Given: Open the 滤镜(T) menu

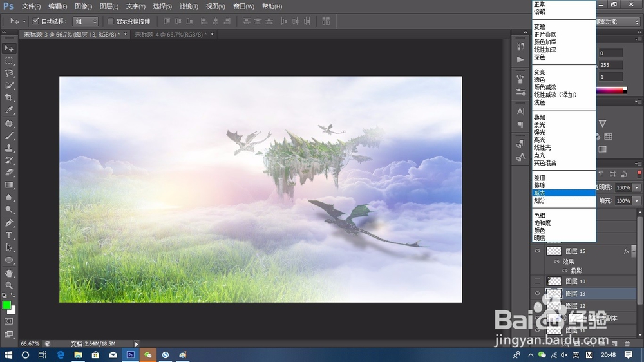Looking at the screenshot, I should click(189, 6).
